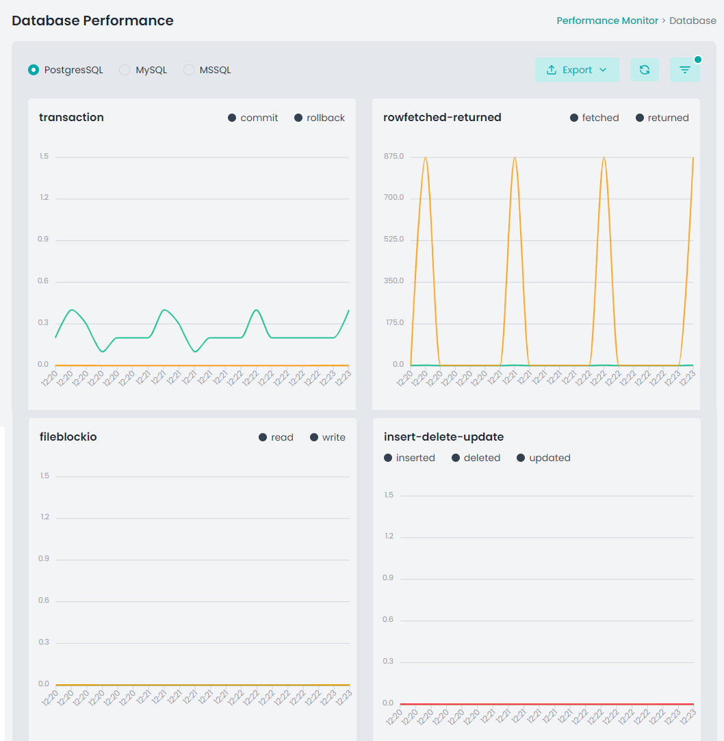Select the PostgresSQL radio button
This screenshot has width=724, height=741.
coord(34,70)
